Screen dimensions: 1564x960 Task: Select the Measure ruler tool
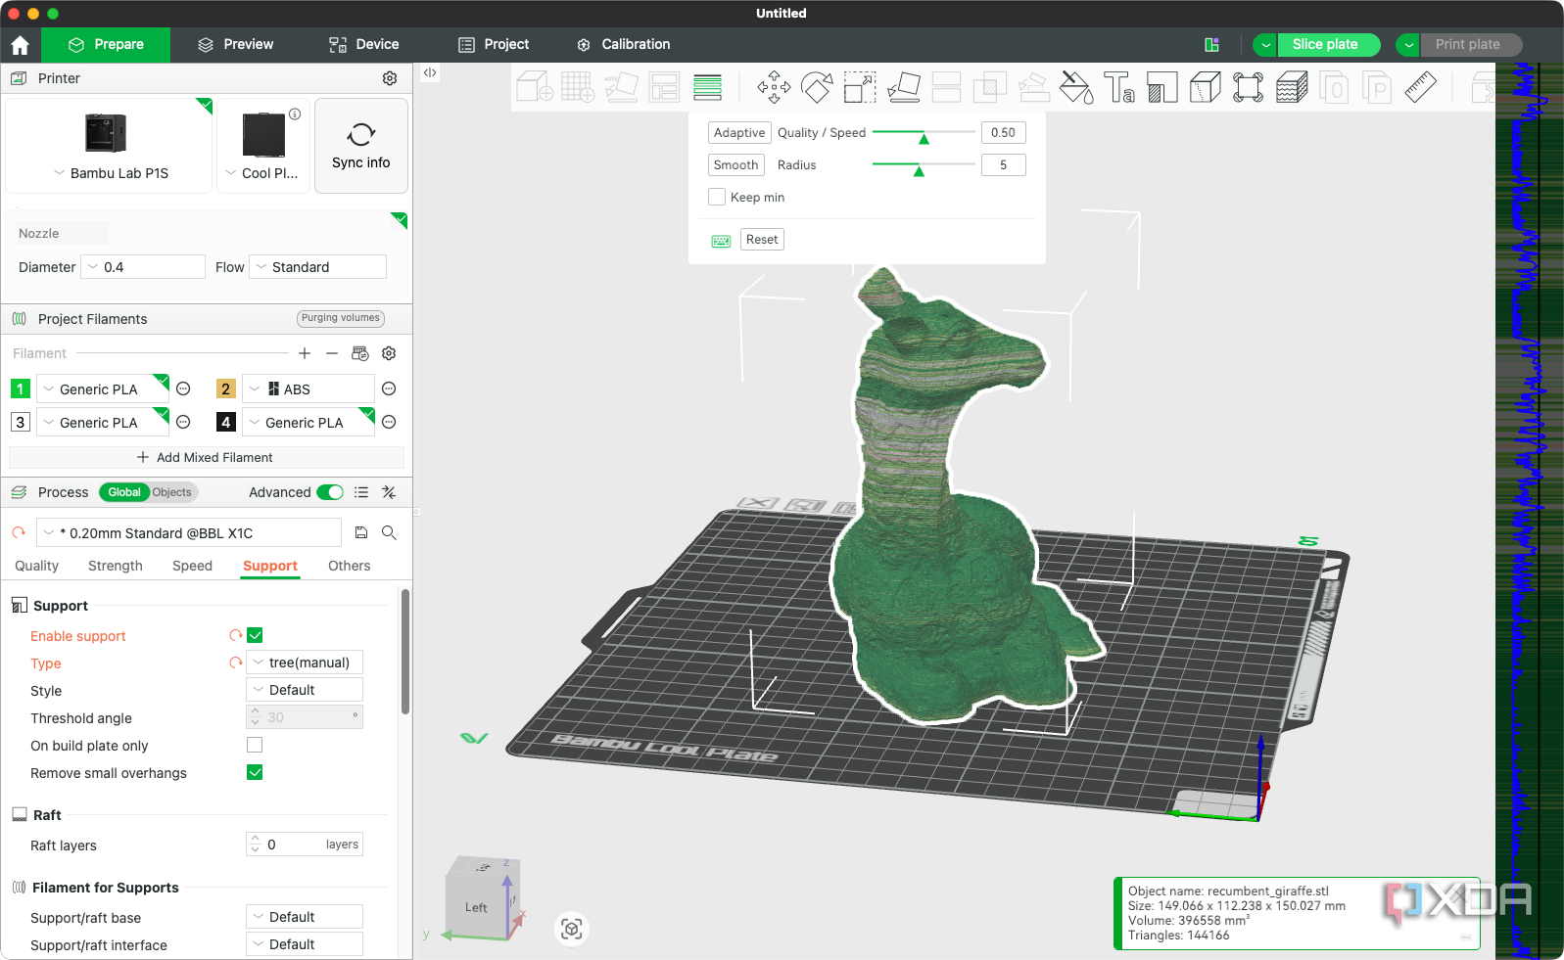click(1420, 87)
